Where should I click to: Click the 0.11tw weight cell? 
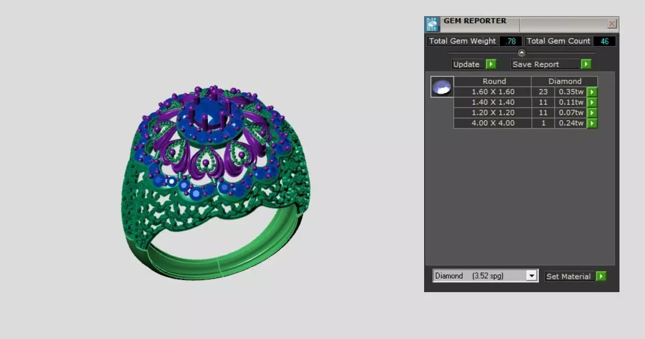[x=571, y=103]
